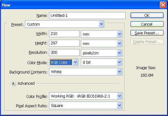The width and height of the screenshot is (168, 116).
Task: Open the pixels/cm resolution units dropdown
Action: pos(101,53)
